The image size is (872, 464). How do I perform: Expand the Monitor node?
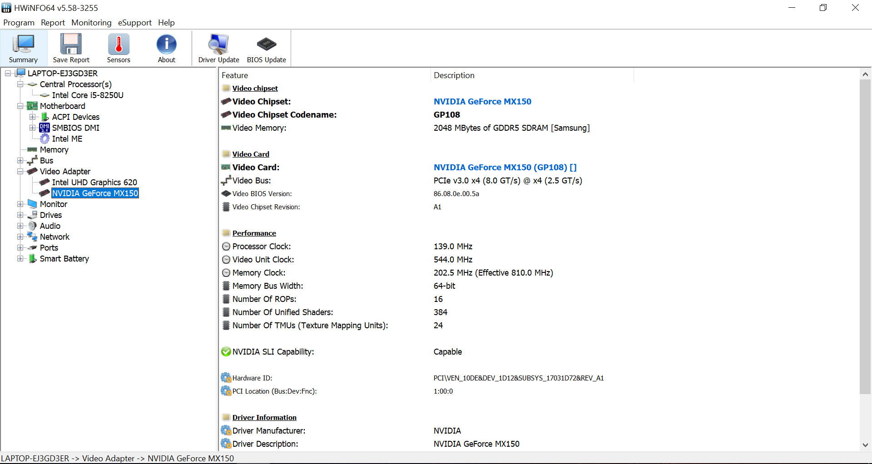click(20, 204)
